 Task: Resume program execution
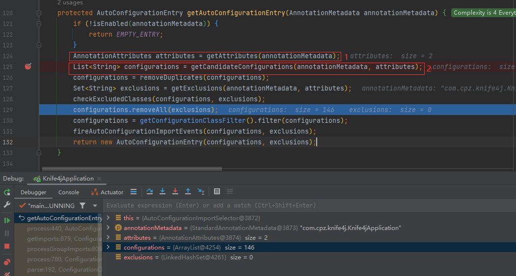[7, 221]
